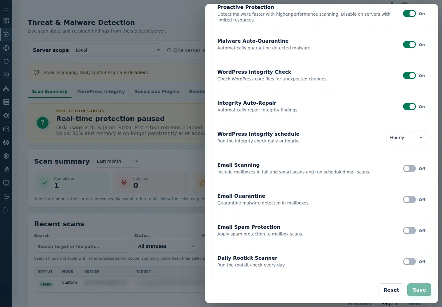Enable Daily Rootkit Scanner toggle
442x307 pixels.
[409, 262]
